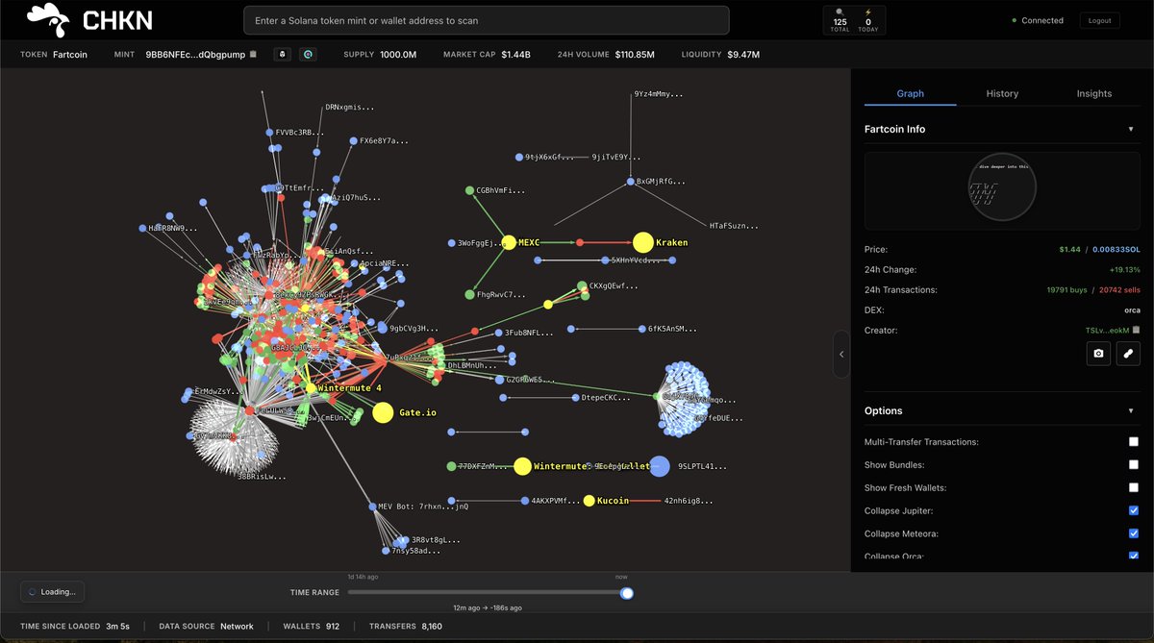This screenshot has height=643, width=1154.
Task: Switch to the Insights tab
Action: click(x=1094, y=93)
